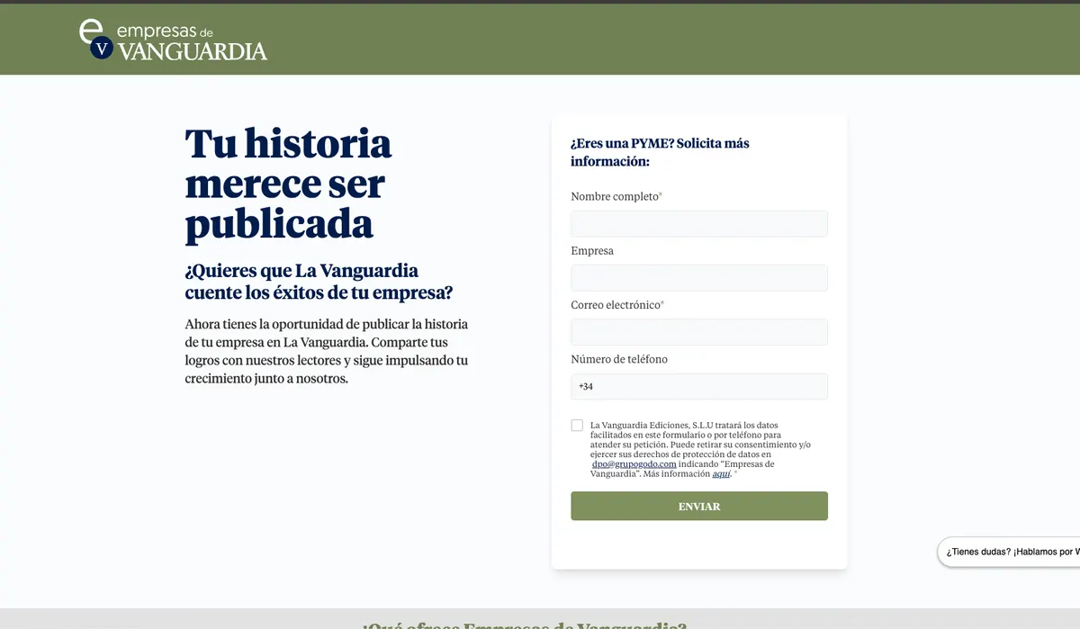The width and height of the screenshot is (1080, 629).
Task: Select the '¿Quieres que La Vanguardia' subheading
Action: click(319, 282)
